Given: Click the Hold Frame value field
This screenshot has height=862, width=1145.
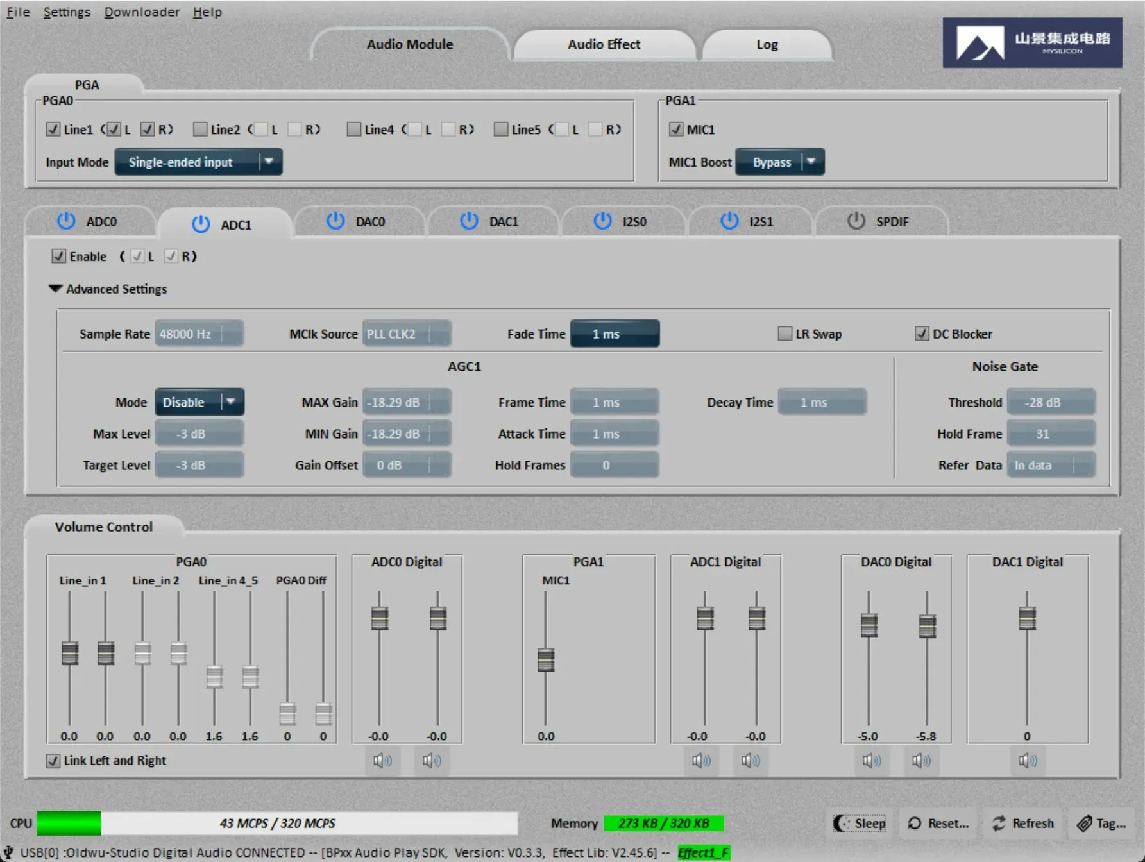Looking at the screenshot, I should pyautogui.click(x=1051, y=434).
